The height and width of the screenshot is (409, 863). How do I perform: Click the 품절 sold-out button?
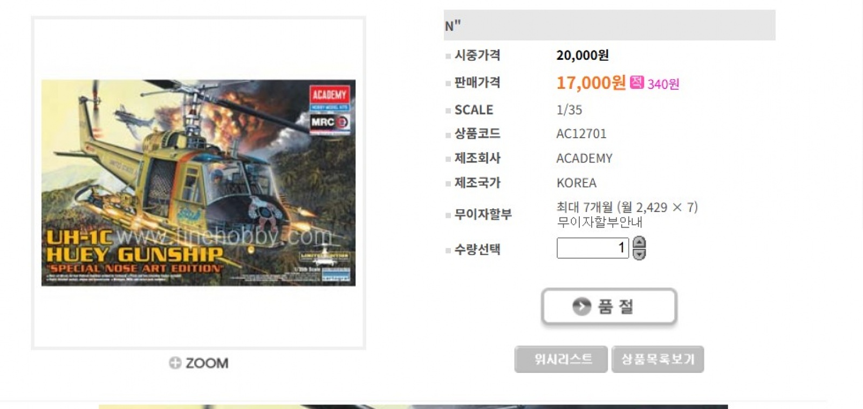coord(609,307)
